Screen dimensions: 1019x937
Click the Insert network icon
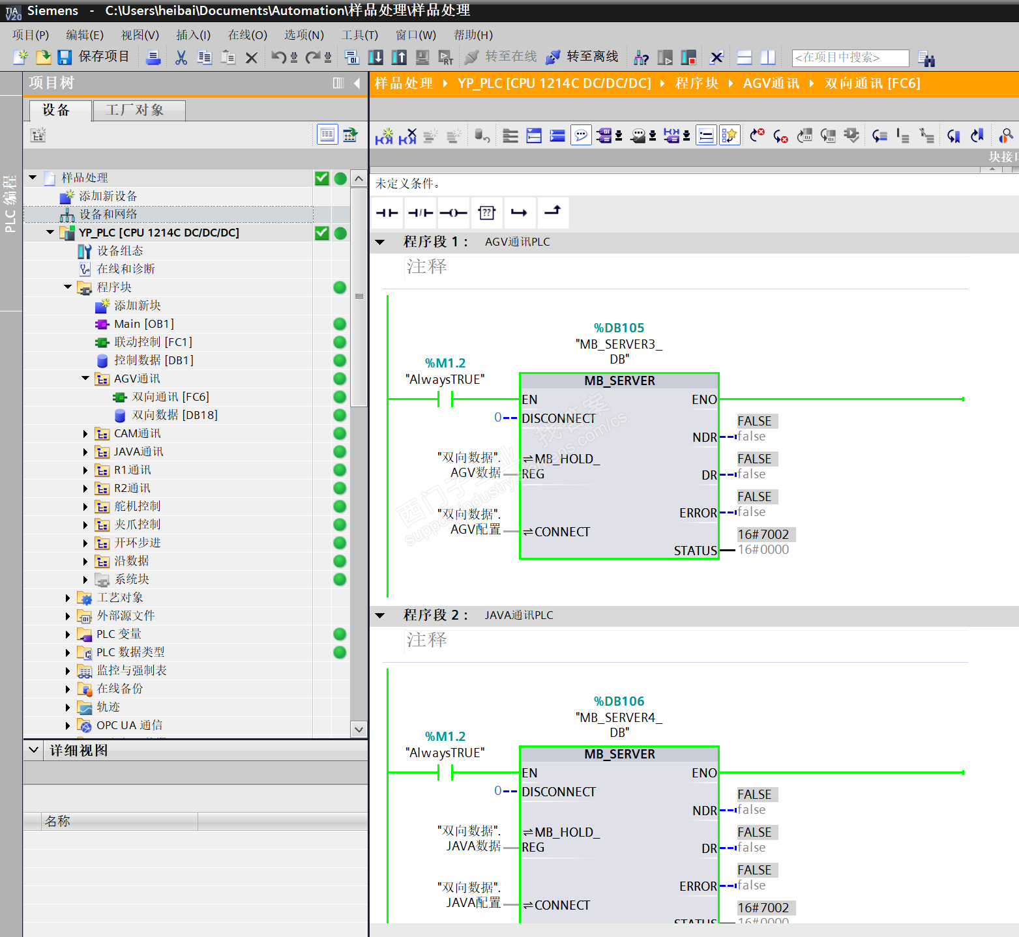(384, 136)
